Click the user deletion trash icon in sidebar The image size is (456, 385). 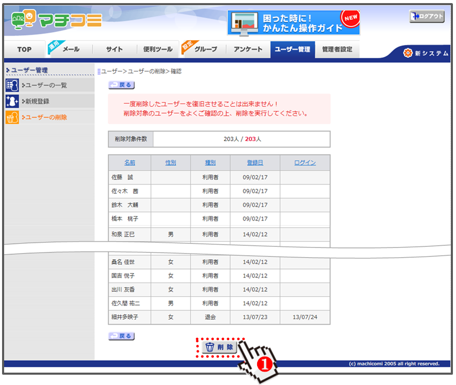click(12, 118)
